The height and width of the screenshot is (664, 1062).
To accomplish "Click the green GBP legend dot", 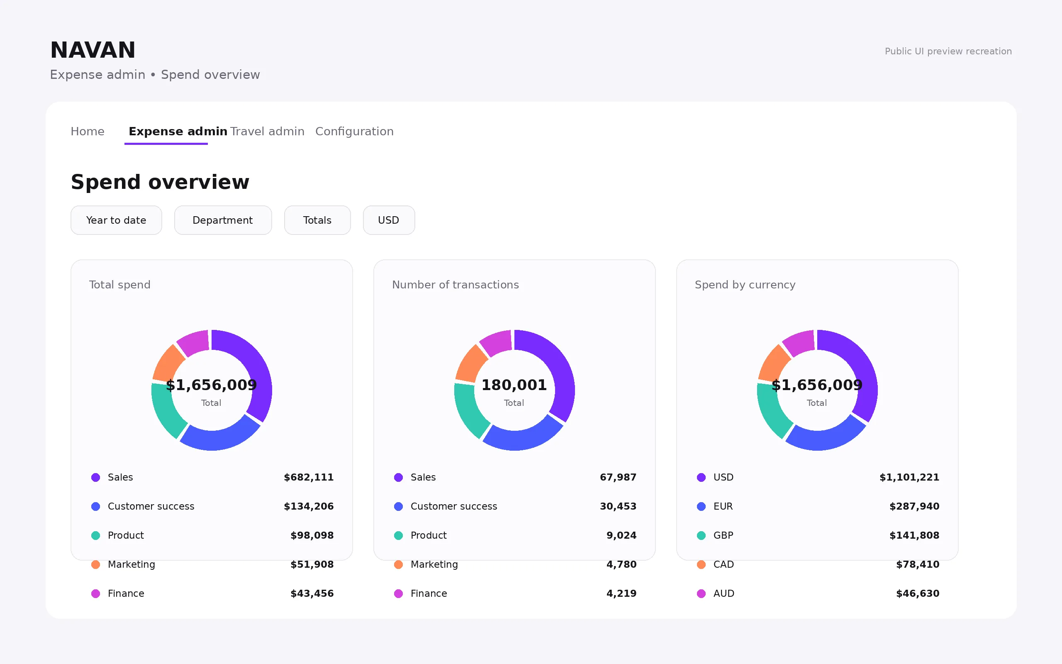I will tap(701, 535).
